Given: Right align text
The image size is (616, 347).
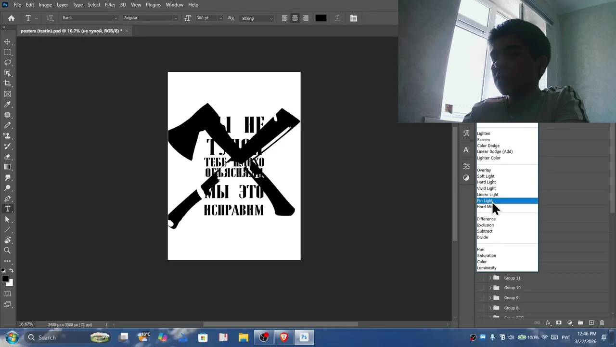Looking at the screenshot, I should point(306,18).
